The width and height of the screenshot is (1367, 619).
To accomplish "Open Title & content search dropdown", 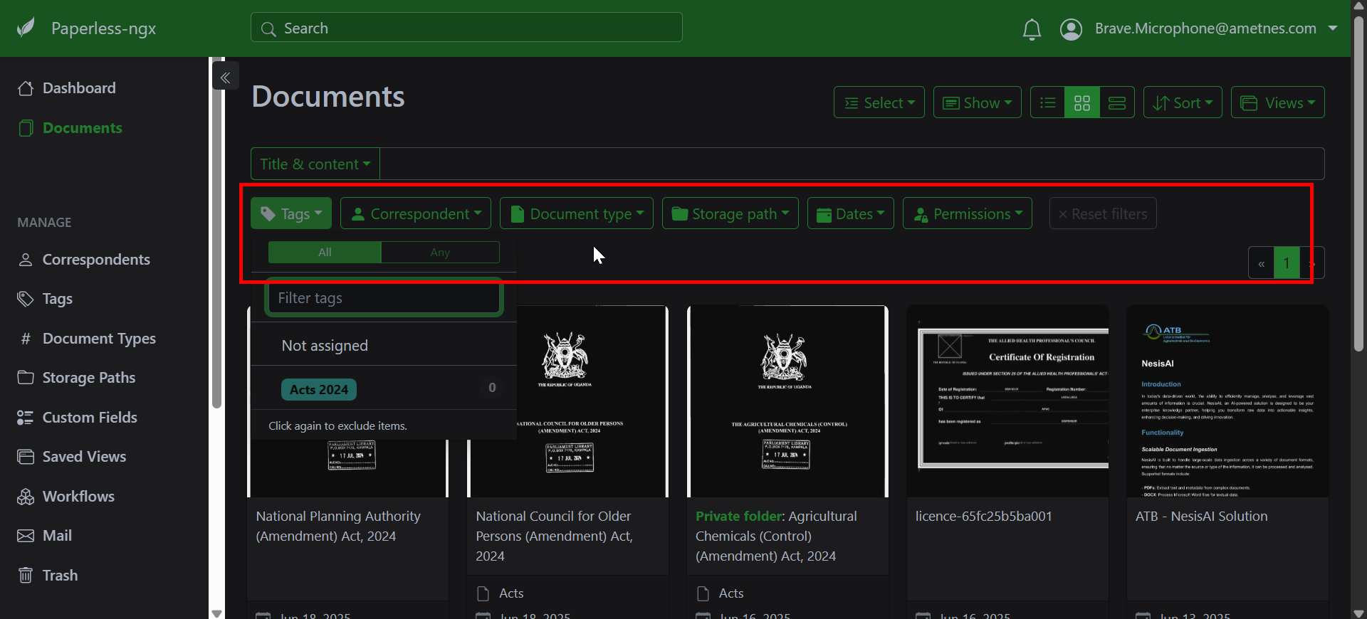I will click(315, 164).
